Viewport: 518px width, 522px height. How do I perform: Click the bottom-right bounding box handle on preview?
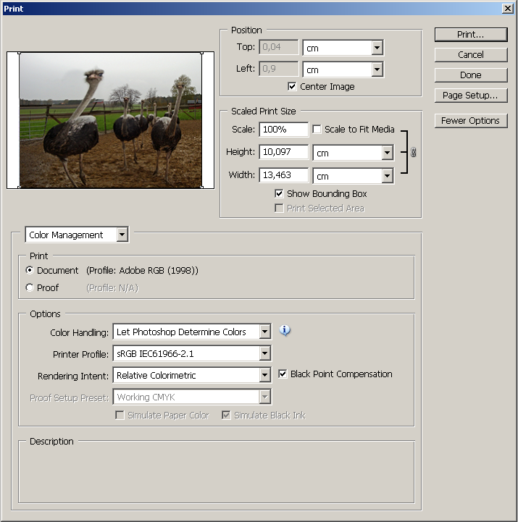coord(202,188)
